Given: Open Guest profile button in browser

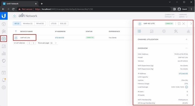Looking at the screenshot, I should click(x=182, y=9).
